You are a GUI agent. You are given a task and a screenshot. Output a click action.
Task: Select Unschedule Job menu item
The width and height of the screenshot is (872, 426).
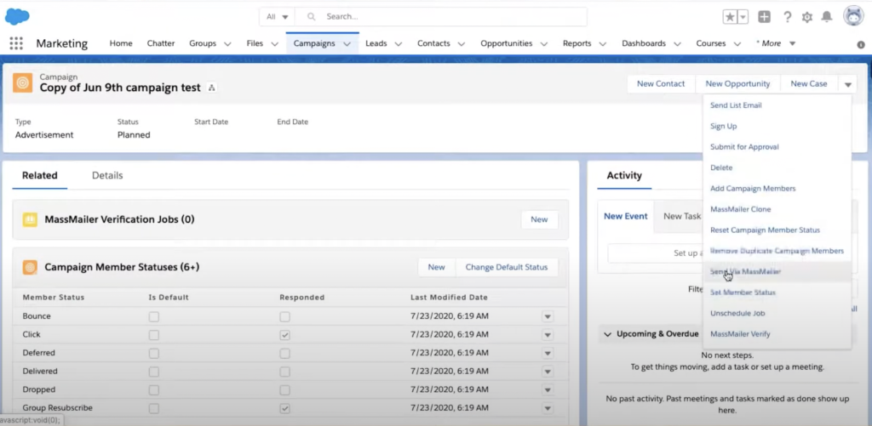click(x=737, y=313)
